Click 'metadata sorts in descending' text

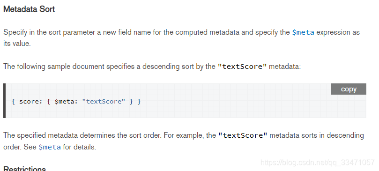coord(317,135)
